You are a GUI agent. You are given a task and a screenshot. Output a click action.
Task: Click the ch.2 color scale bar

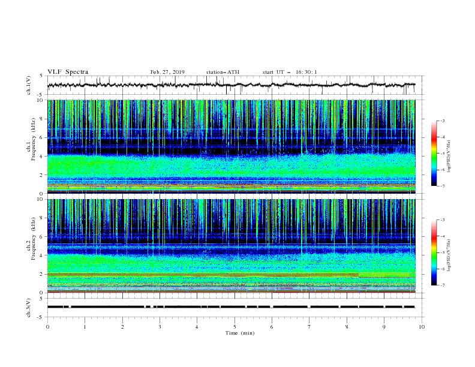[x=434, y=252]
